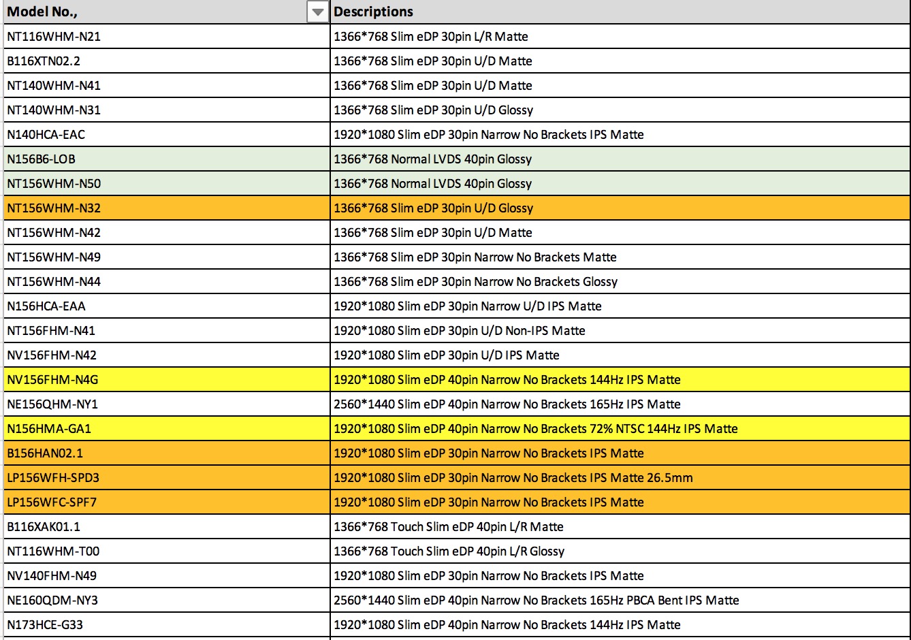
Task: Select cell containing NT116WHM-N21
Action: point(166,37)
